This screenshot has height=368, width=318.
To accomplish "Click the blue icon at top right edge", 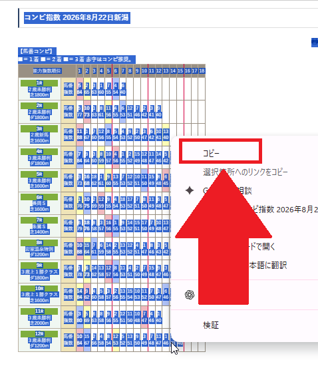I will point(315,43).
